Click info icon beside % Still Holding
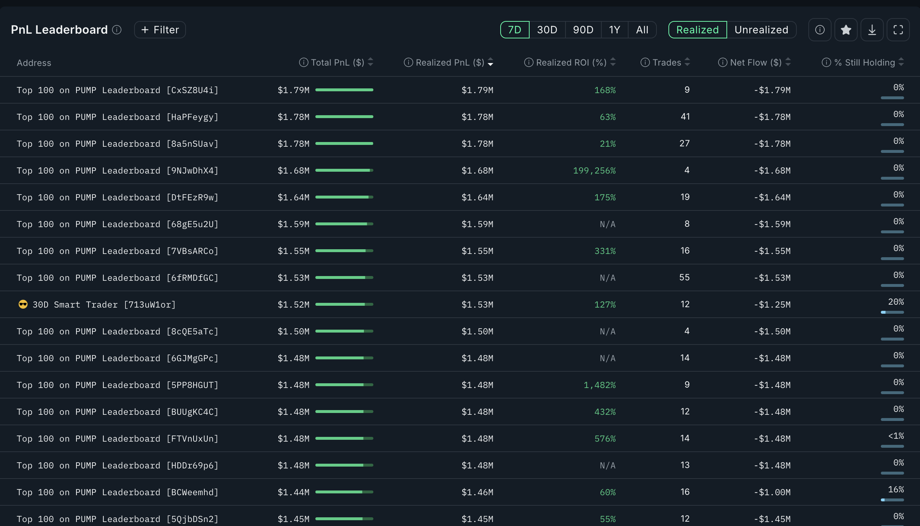Image resolution: width=920 pixels, height=526 pixels. click(x=826, y=62)
